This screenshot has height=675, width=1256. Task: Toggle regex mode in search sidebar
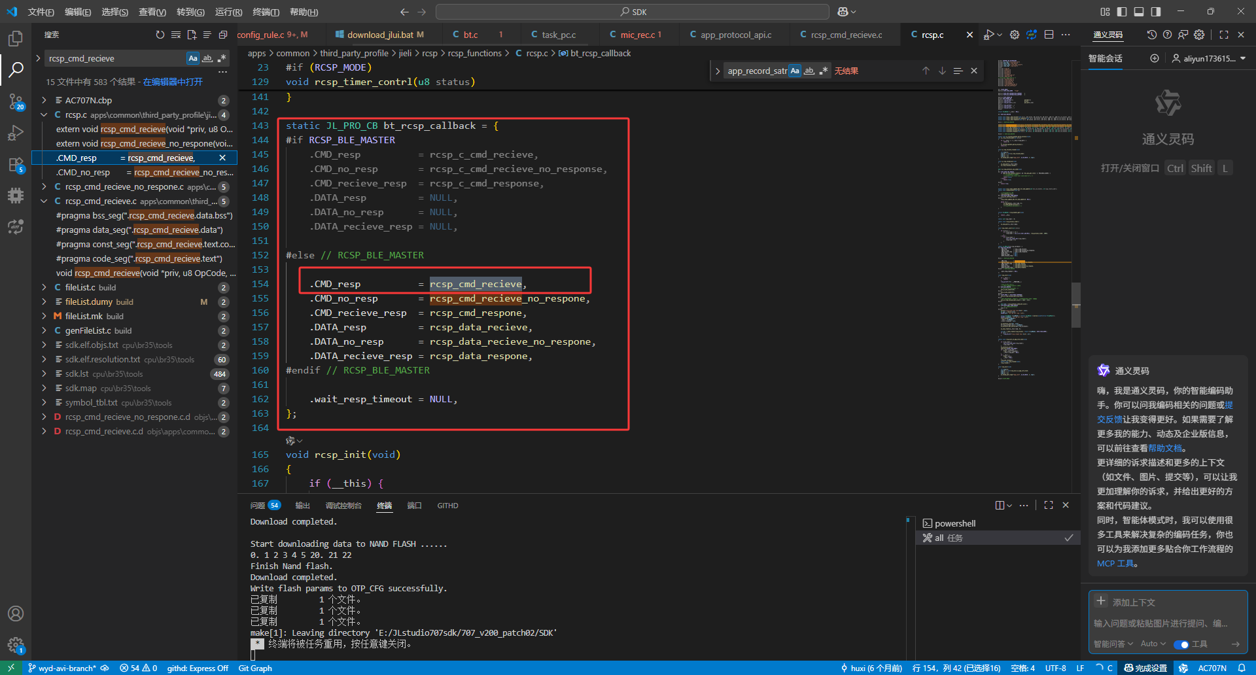coord(222,58)
